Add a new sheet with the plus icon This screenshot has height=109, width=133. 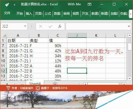[55, 84]
